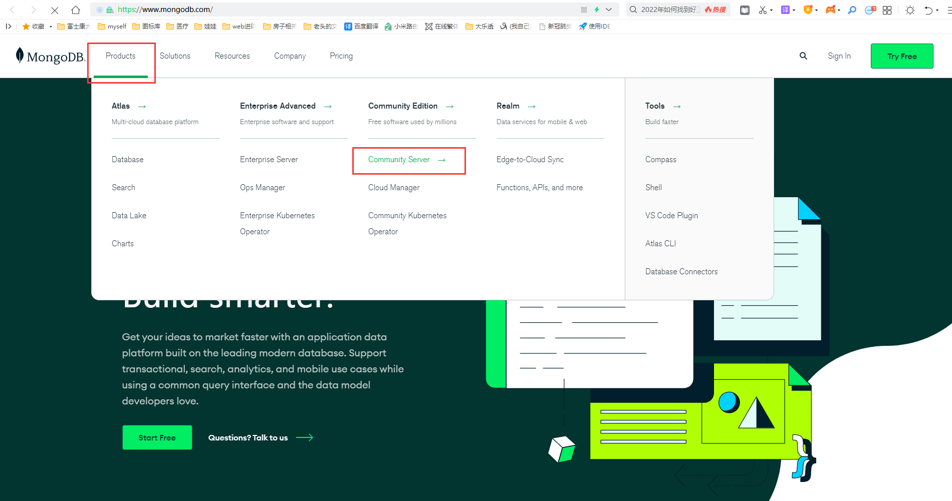
Task: Toggle the brightness sun icon
Action: pyautogui.click(x=910, y=10)
